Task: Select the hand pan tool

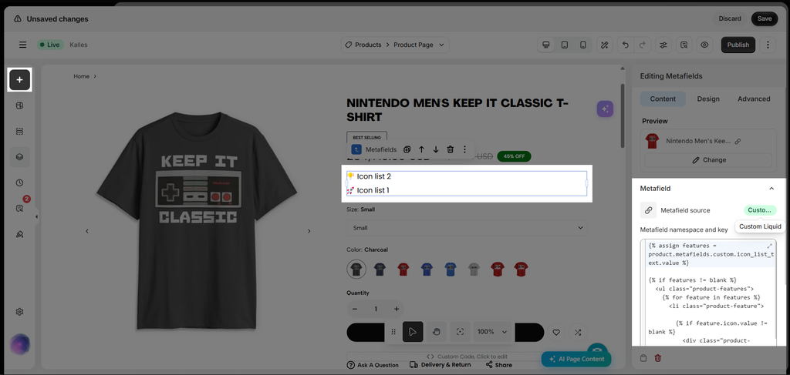Action: pyautogui.click(x=437, y=332)
